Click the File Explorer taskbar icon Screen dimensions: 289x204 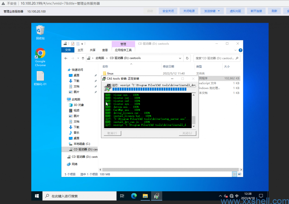(145, 196)
